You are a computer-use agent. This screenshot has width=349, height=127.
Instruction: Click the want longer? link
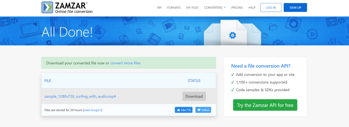pos(92,110)
